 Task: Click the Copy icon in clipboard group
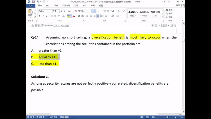35,13
